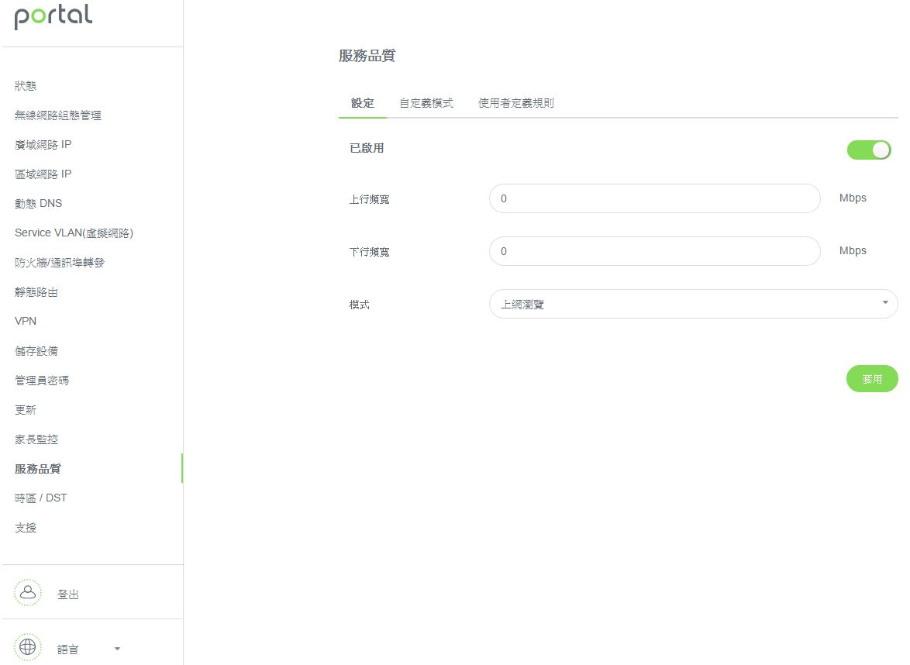Click the Mbps unit beside 下行頻寬
Image resolution: width=910 pixels, height=665 pixels.
(x=853, y=250)
